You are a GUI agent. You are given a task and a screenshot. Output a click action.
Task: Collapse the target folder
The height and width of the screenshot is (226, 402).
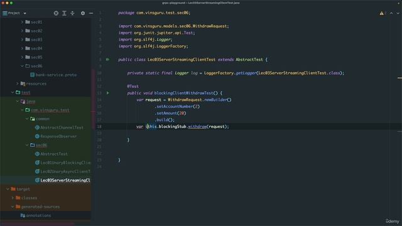click(x=8, y=189)
